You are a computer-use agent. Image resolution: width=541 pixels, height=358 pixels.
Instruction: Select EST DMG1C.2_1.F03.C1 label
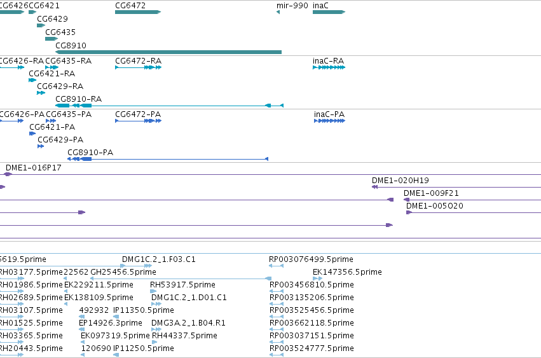point(159,259)
